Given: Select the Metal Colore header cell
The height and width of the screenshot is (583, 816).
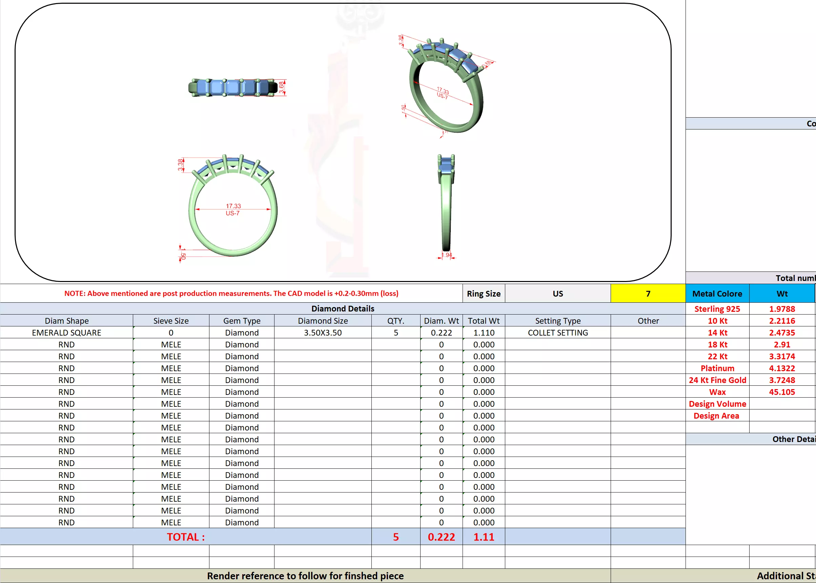Looking at the screenshot, I should click(x=717, y=293).
